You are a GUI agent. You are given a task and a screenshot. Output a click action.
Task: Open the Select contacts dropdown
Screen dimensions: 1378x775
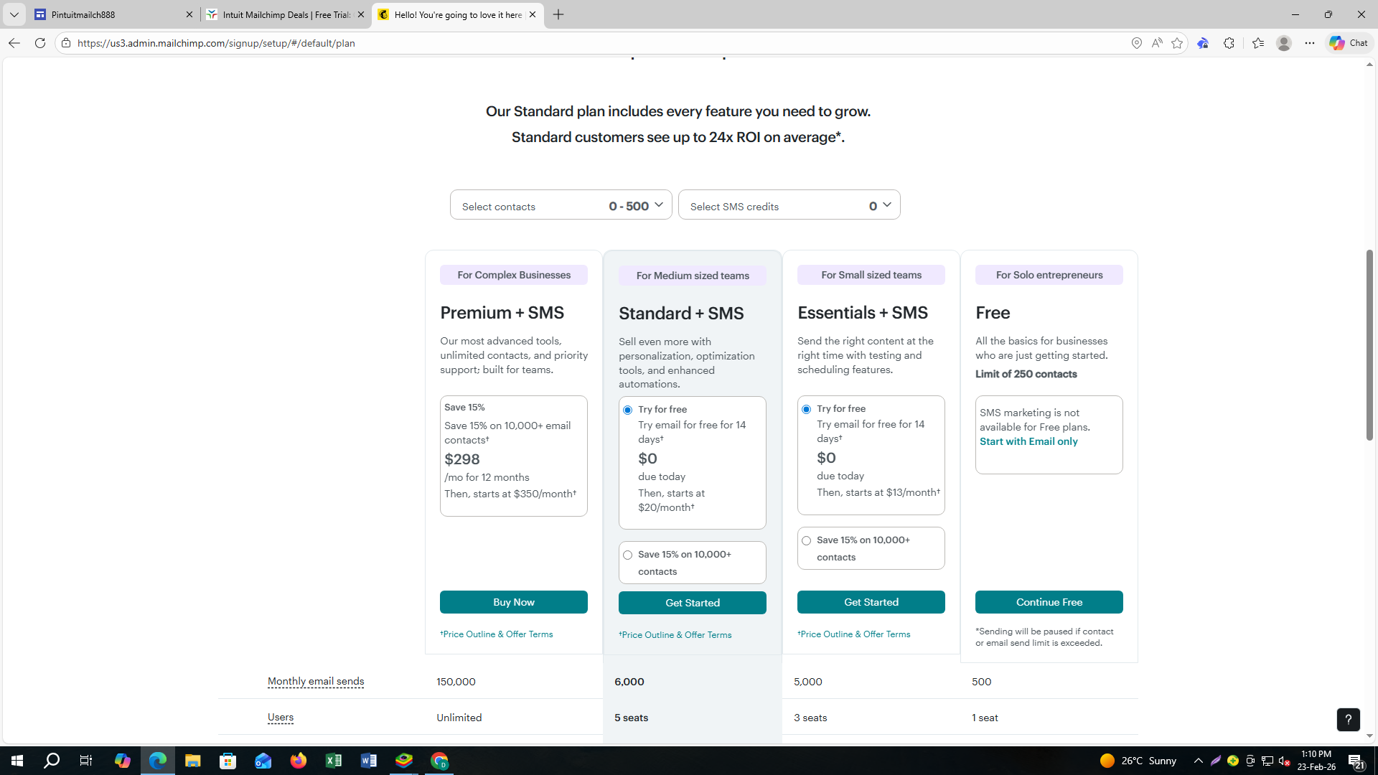561,205
